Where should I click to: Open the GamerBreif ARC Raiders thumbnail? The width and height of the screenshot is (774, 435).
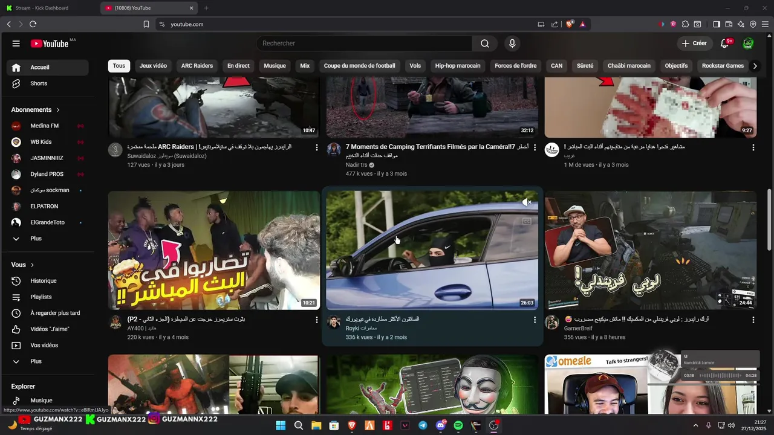click(651, 250)
